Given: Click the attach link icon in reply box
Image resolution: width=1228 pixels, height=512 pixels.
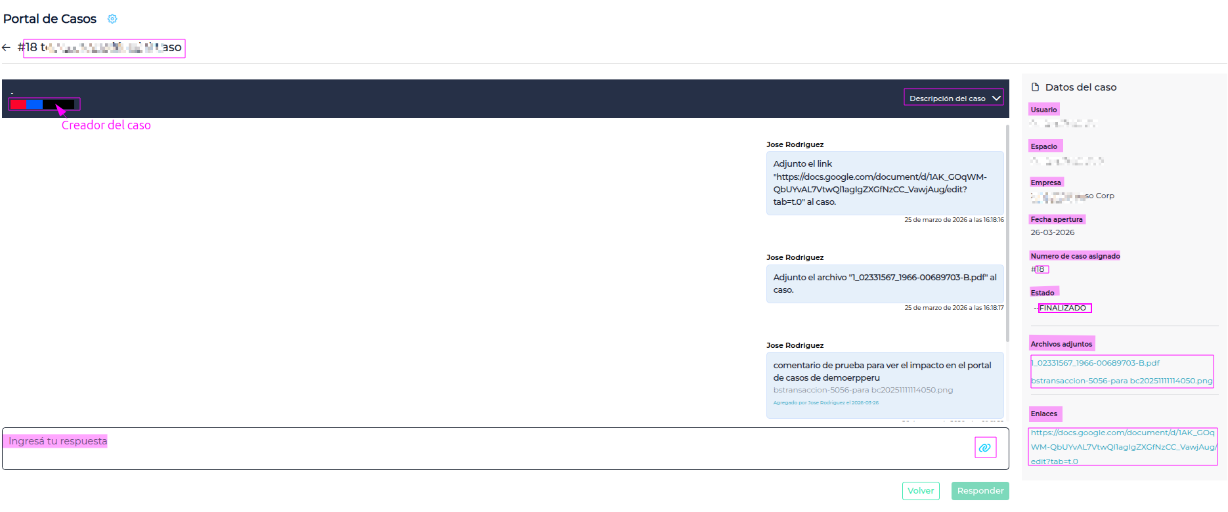Looking at the screenshot, I should [x=985, y=448].
